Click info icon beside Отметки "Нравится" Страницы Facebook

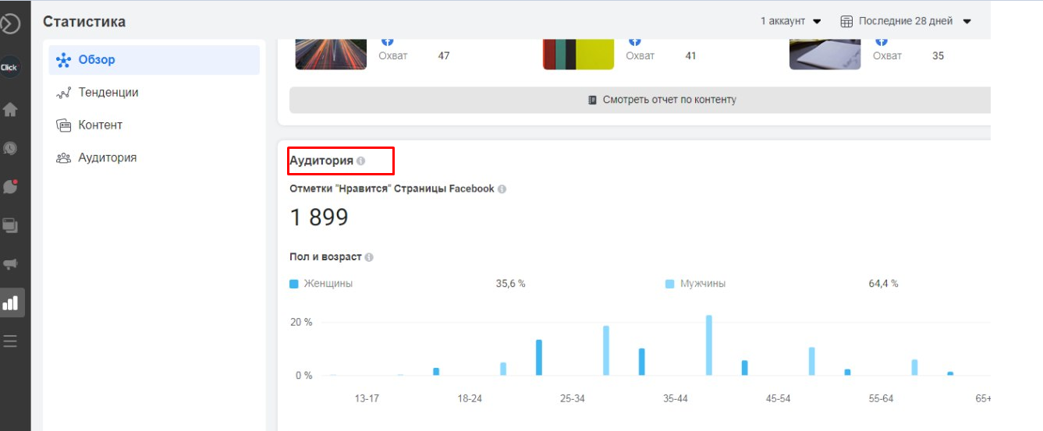[x=502, y=189]
